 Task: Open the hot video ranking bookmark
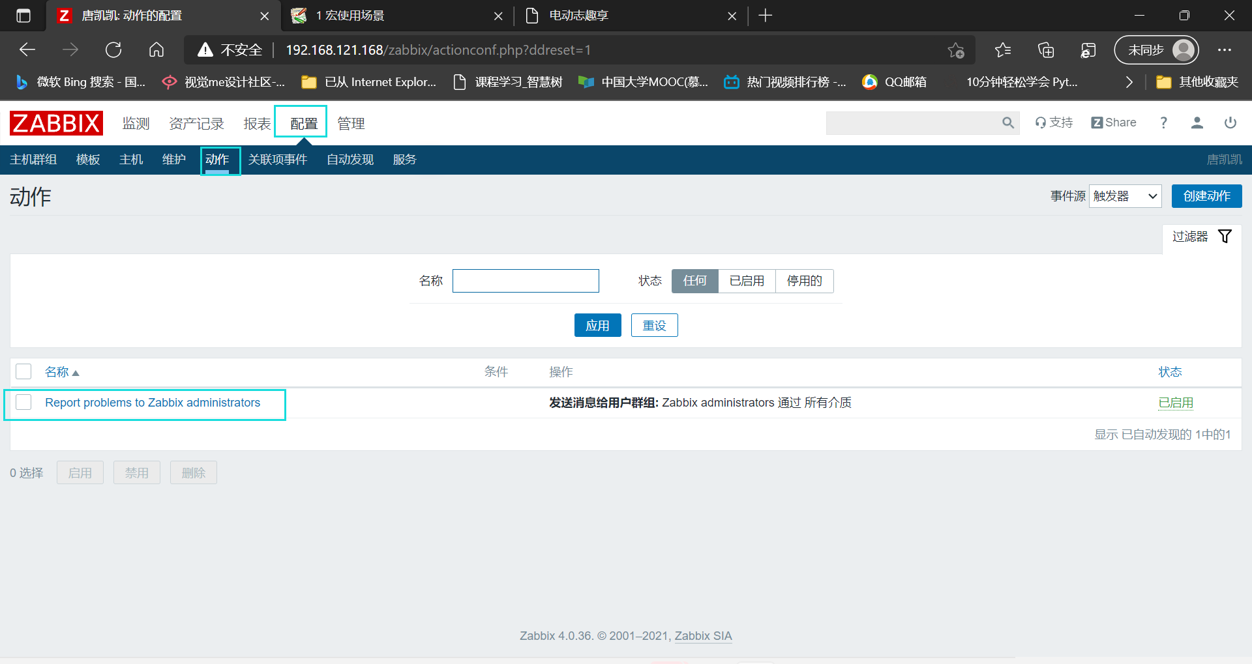pyautogui.click(x=785, y=82)
